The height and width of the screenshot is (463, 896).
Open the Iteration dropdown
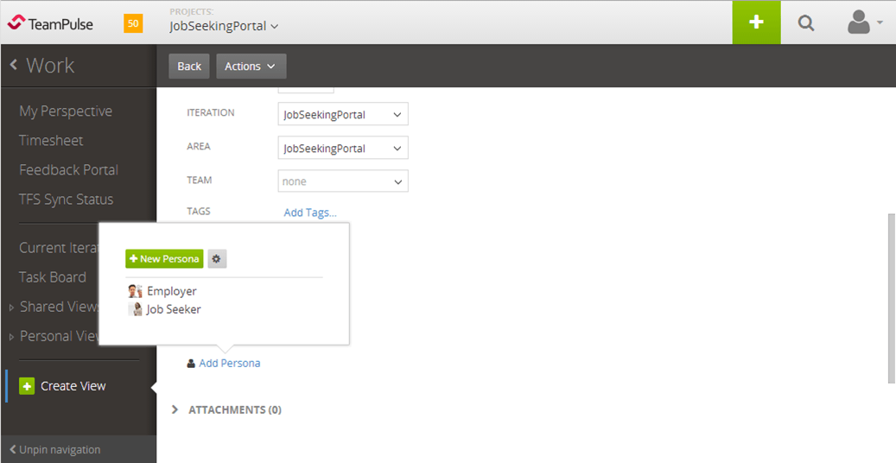[x=343, y=114]
